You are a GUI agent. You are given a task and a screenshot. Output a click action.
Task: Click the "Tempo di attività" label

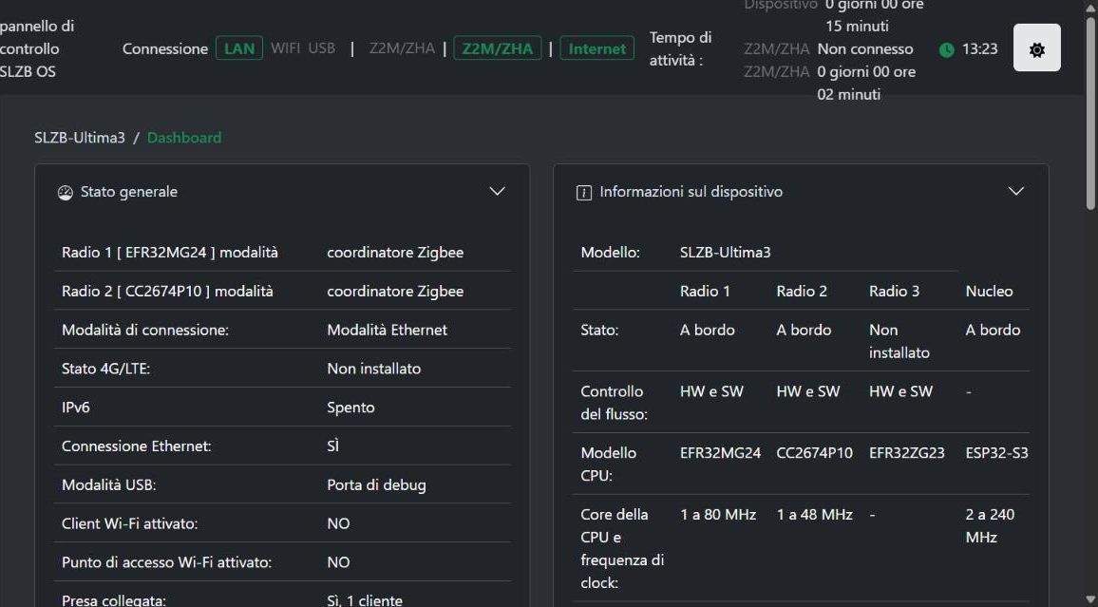(x=680, y=49)
